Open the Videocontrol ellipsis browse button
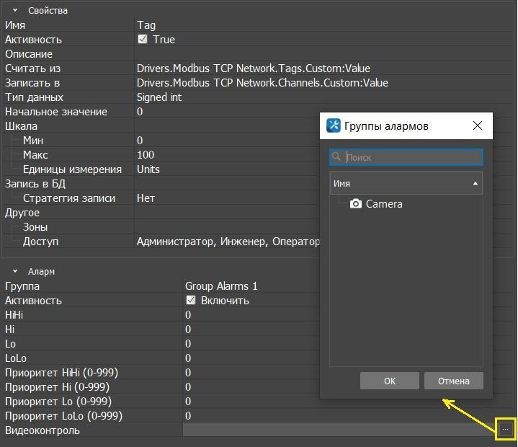Screen dimensions: 518x447 505,430
